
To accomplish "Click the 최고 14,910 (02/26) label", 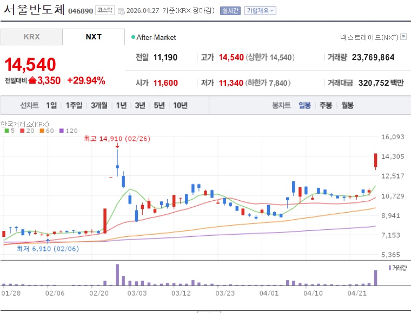I will (117, 139).
